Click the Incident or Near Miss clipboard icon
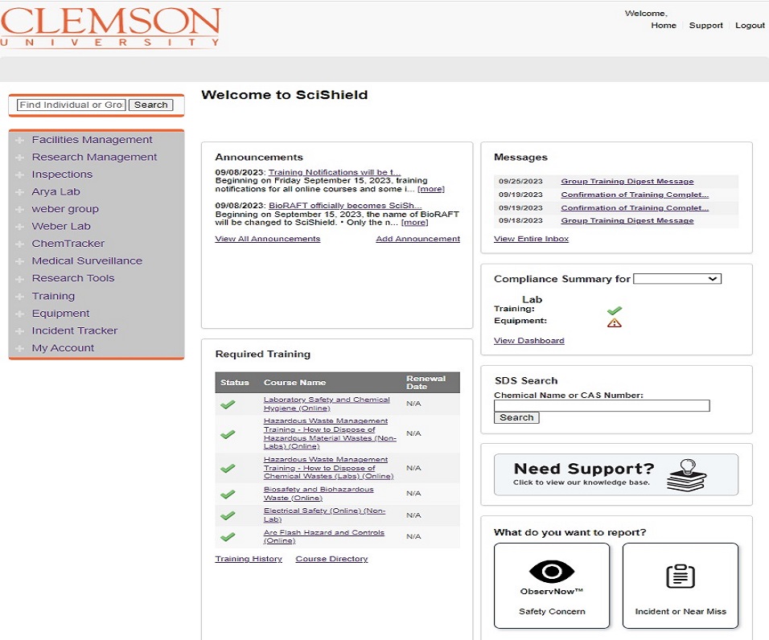 (x=681, y=576)
